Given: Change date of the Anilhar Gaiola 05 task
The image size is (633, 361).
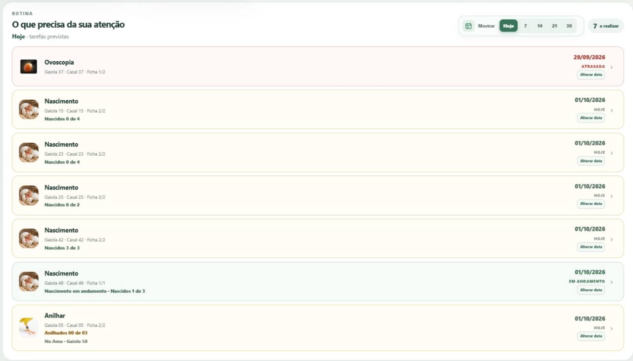Looking at the screenshot, I should [591, 336].
